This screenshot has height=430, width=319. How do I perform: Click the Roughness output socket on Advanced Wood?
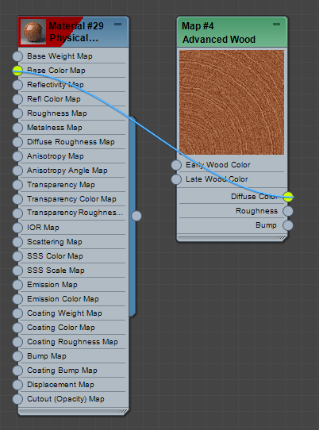288,211
